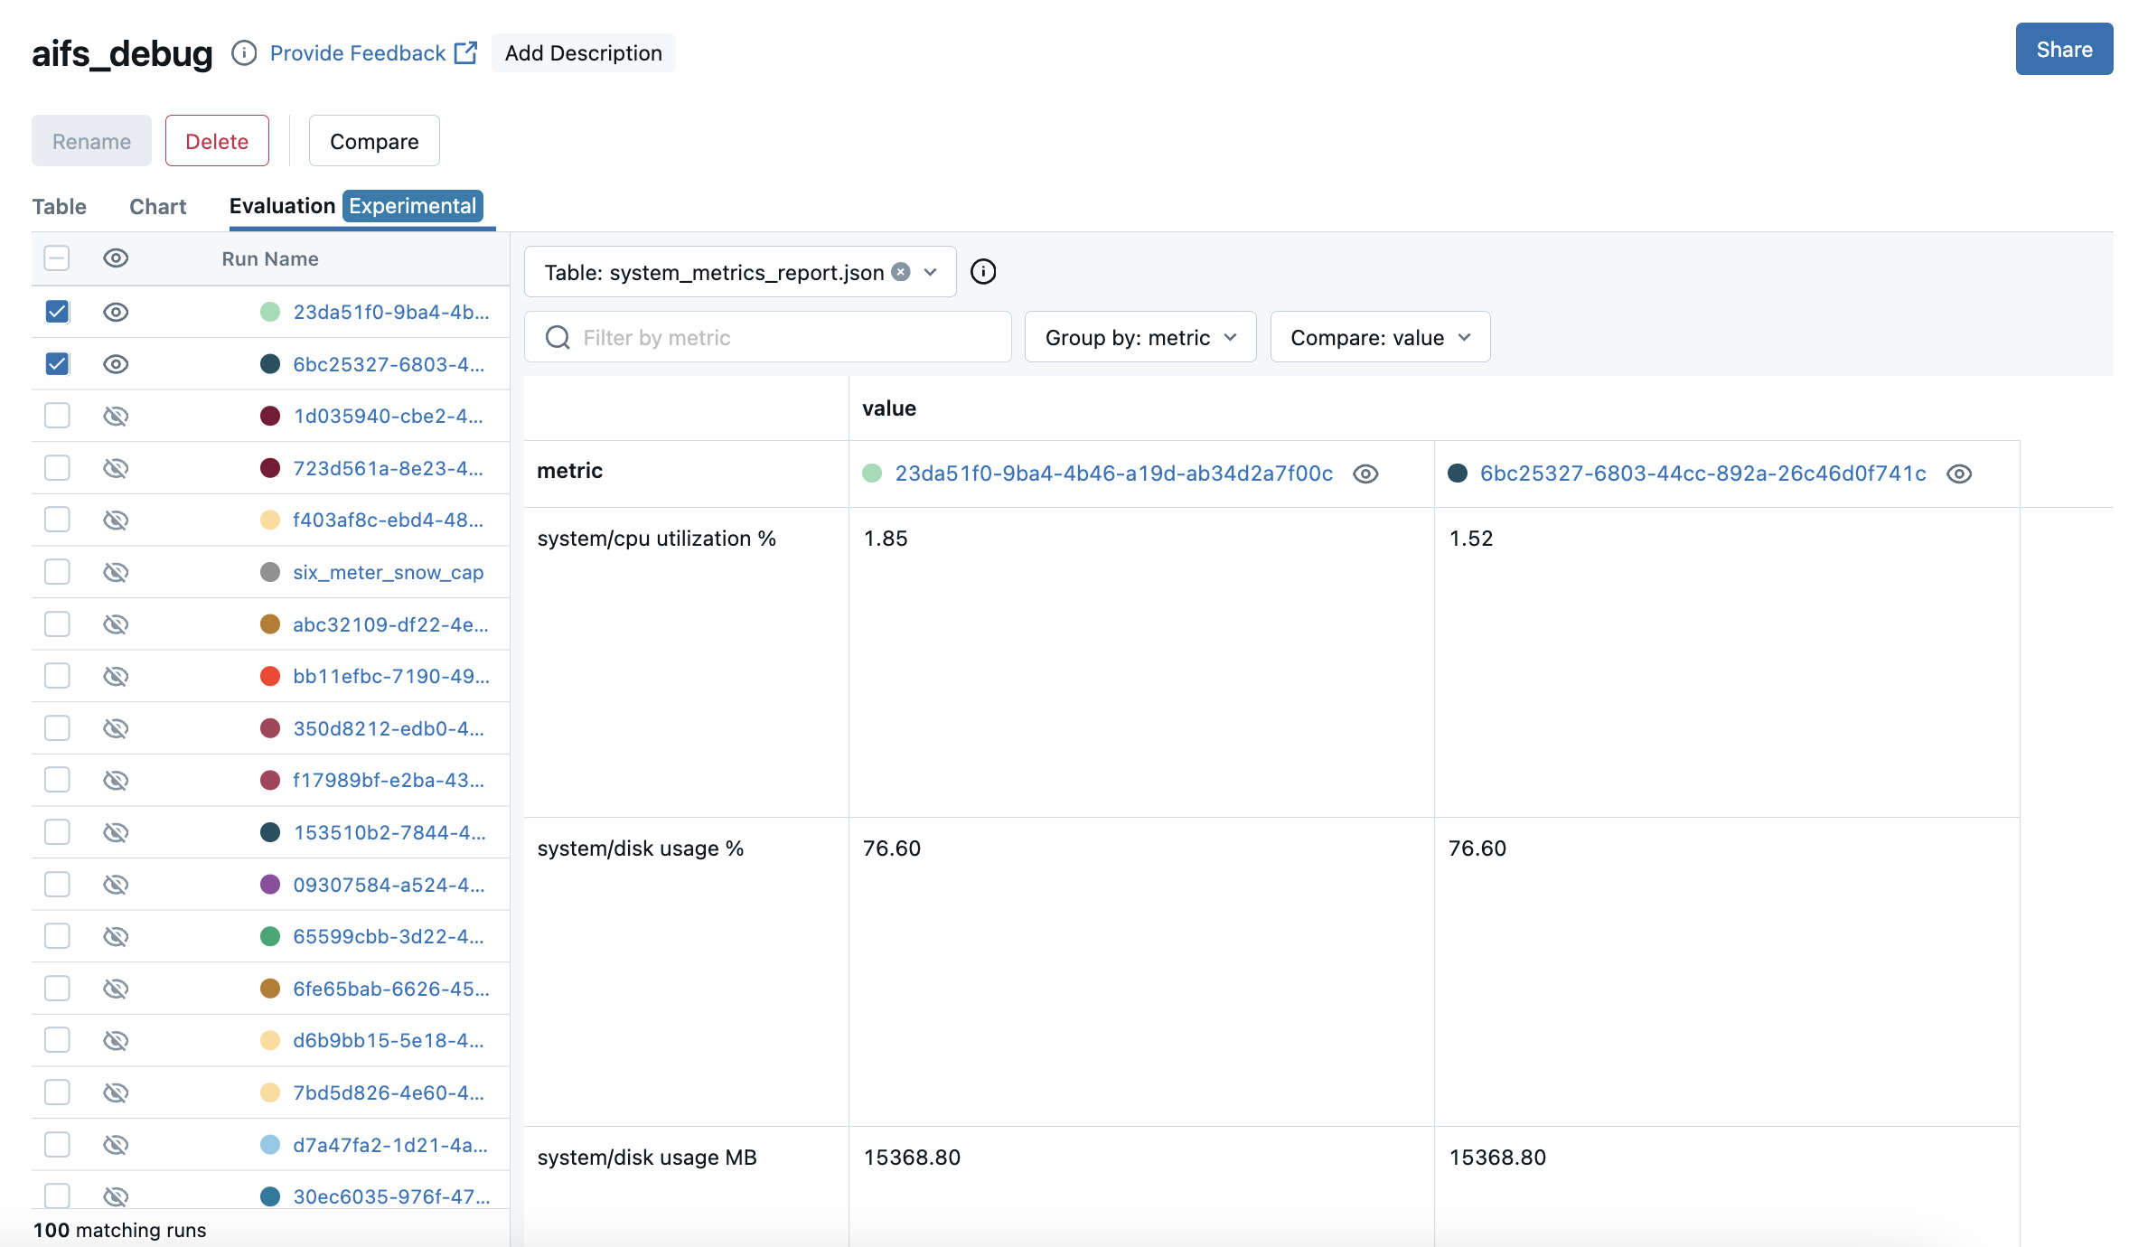Check the 1d035940-cbe2-4 run checkbox
This screenshot has height=1247, width=2129.
pos(57,416)
